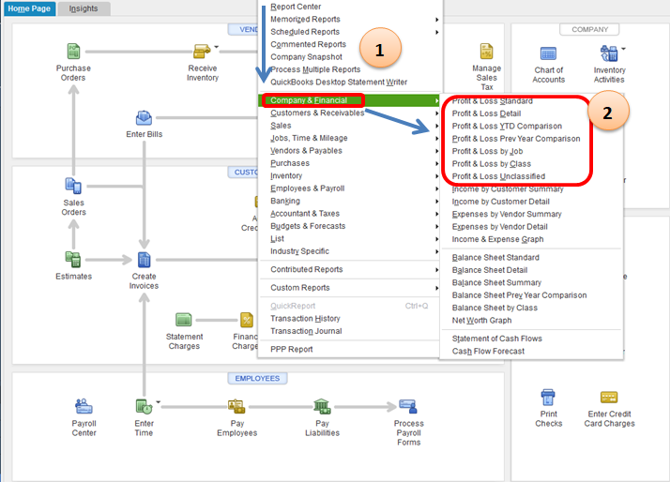The image size is (670, 482).
Task: Expand the Memorized Reports submenu arrow
Action: pyautogui.click(x=436, y=20)
